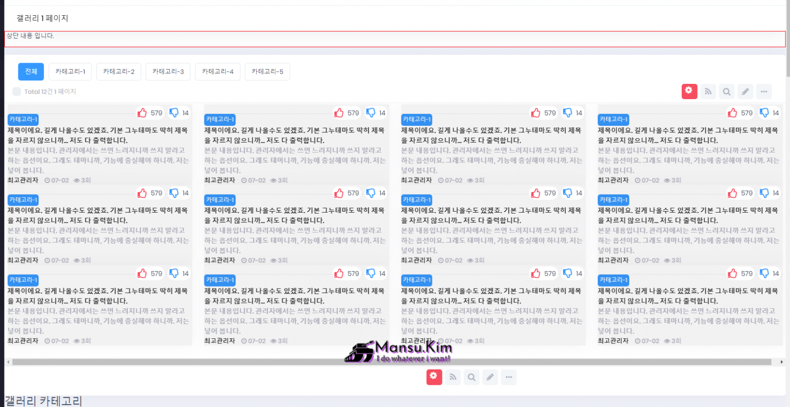Screen dimensions: 790x407
Task: Click the search magnifier in top toolbar
Action: pyautogui.click(x=726, y=91)
